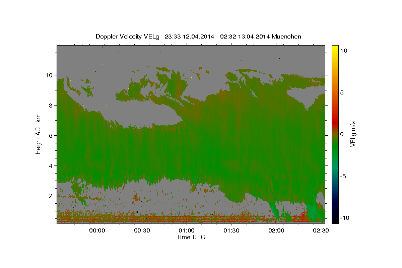The width and height of the screenshot is (402, 268).
Task: Click the colorbar value -5 label
Action: (x=343, y=176)
